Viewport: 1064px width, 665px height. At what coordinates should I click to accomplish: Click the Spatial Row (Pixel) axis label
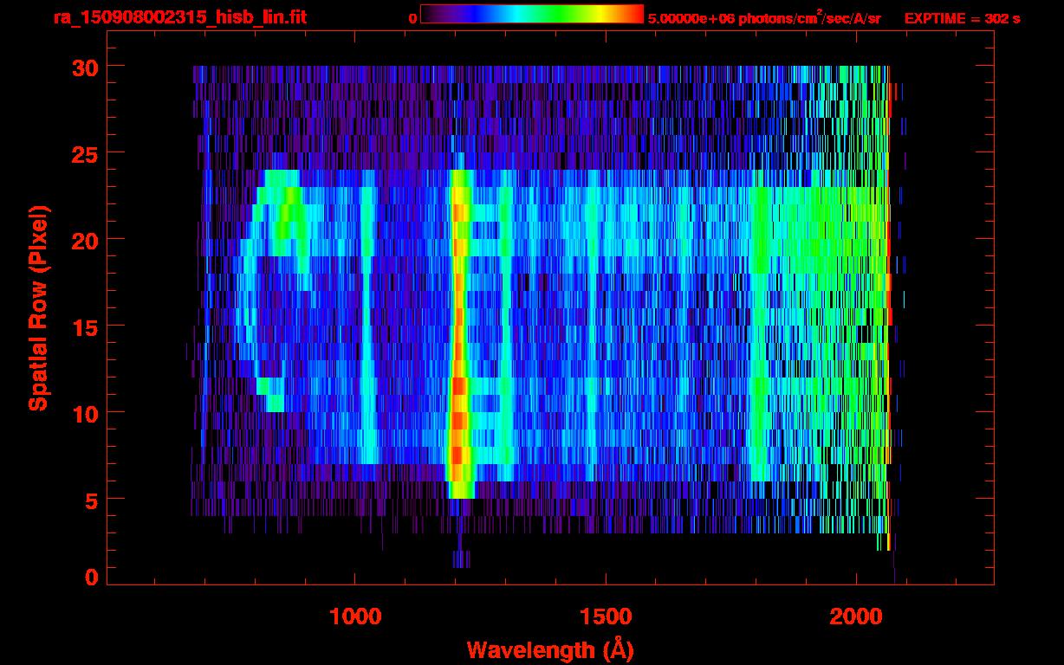[39, 307]
